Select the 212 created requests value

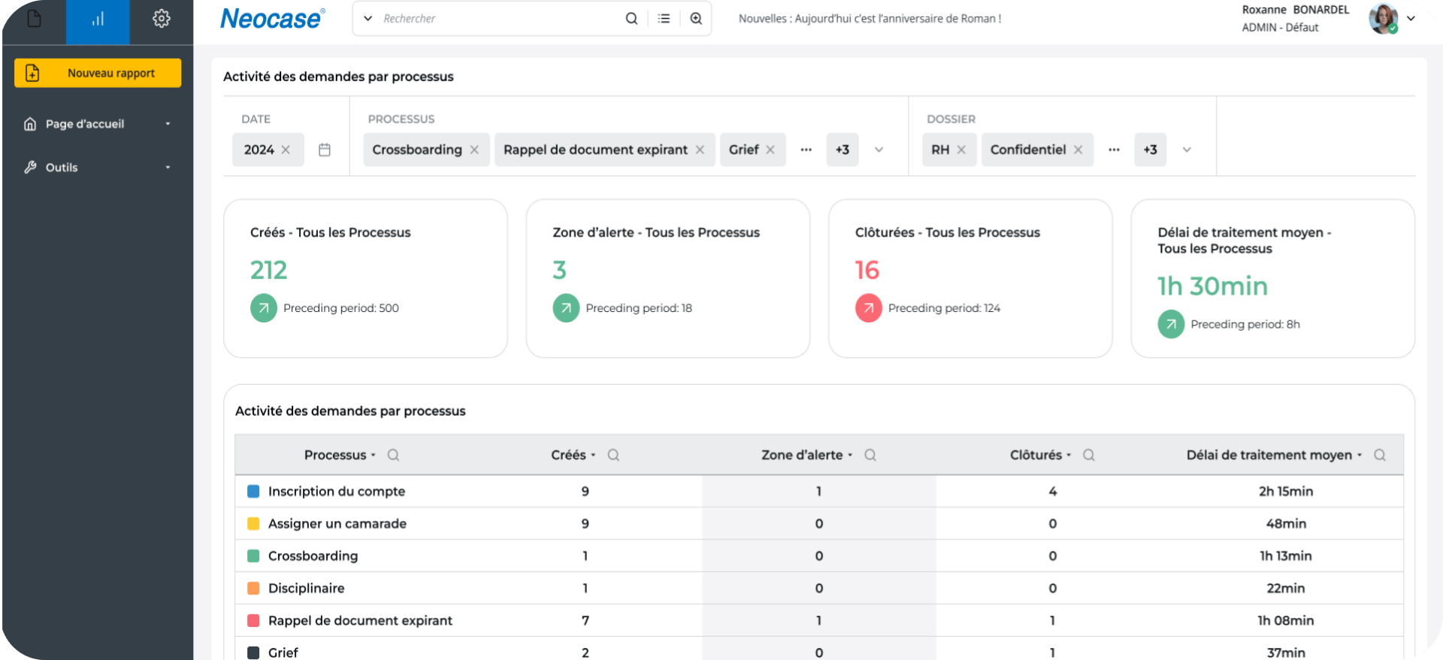point(268,271)
